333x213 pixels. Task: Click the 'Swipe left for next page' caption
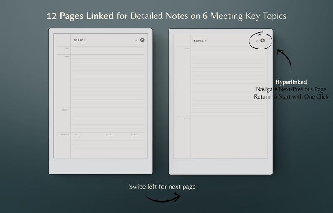[x=162, y=187]
